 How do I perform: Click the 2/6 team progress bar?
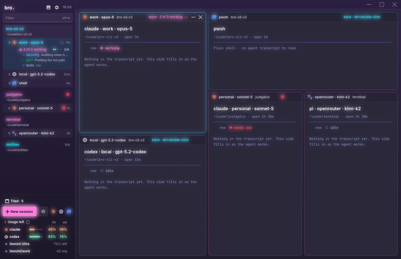(58, 50)
